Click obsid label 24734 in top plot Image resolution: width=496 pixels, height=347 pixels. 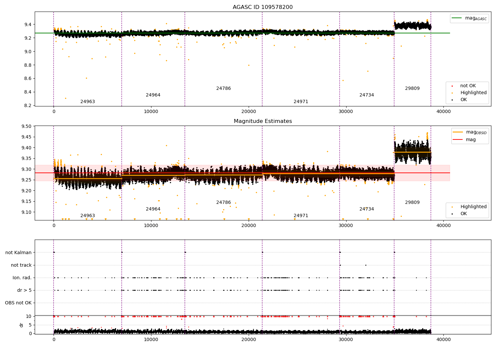click(367, 95)
